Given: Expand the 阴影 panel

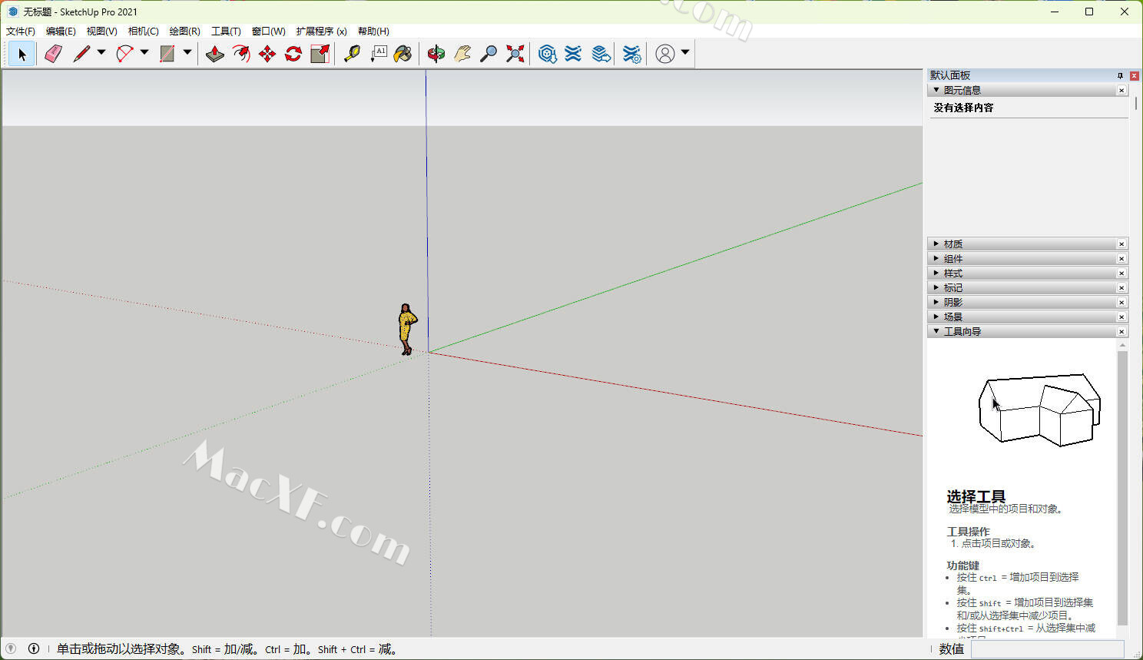Looking at the screenshot, I should pos(952,303).
